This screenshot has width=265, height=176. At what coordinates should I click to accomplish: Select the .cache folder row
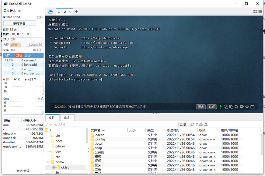(167, 135)
